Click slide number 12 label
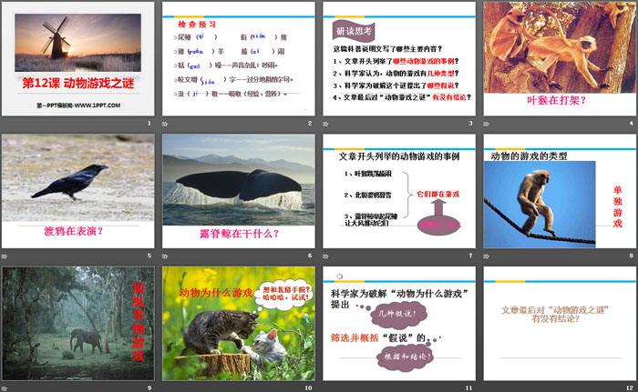 click(x=630, y=388)
